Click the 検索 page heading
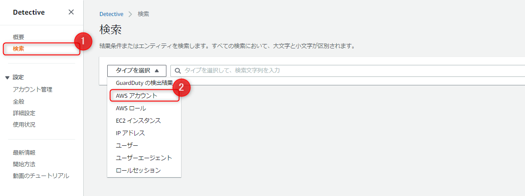Image resolution: width=525 pixels, height=196 pixels. coord(110,30)
